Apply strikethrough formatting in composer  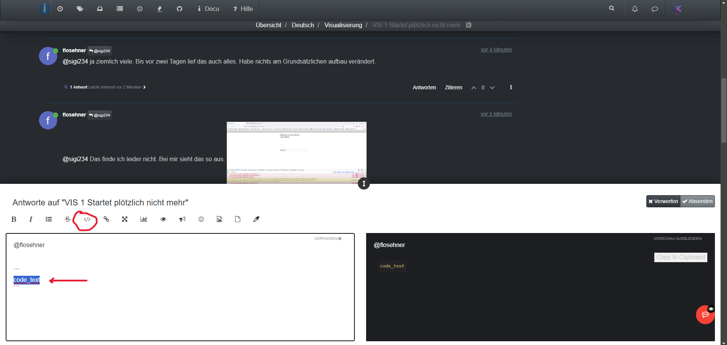click(x=67, y=219)
